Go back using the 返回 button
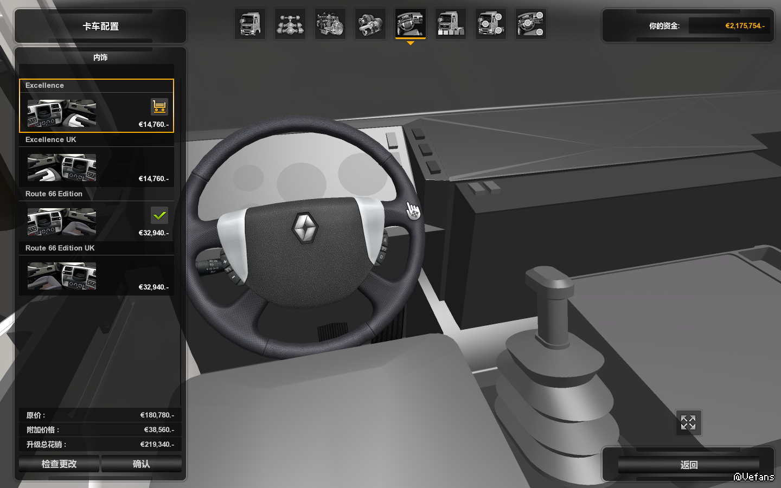This screenshot has height=488, width=781. (688, 465)
